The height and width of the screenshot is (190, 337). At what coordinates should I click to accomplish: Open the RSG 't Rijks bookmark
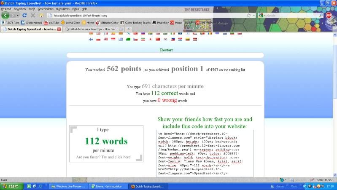click(10, 23)
